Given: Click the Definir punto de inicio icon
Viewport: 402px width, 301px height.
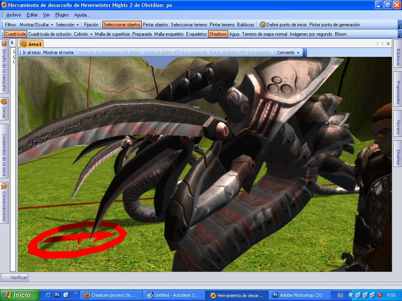Looking at the screenshot, I should click(x=263, y=25).
